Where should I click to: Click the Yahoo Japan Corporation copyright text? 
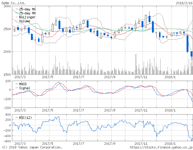[x=31, y=147]
